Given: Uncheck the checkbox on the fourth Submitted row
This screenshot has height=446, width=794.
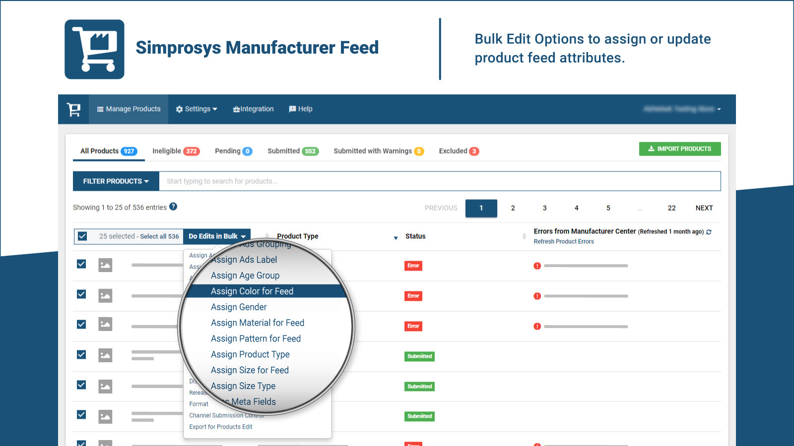Looking at the screenshot, I should tap(81, 355).
